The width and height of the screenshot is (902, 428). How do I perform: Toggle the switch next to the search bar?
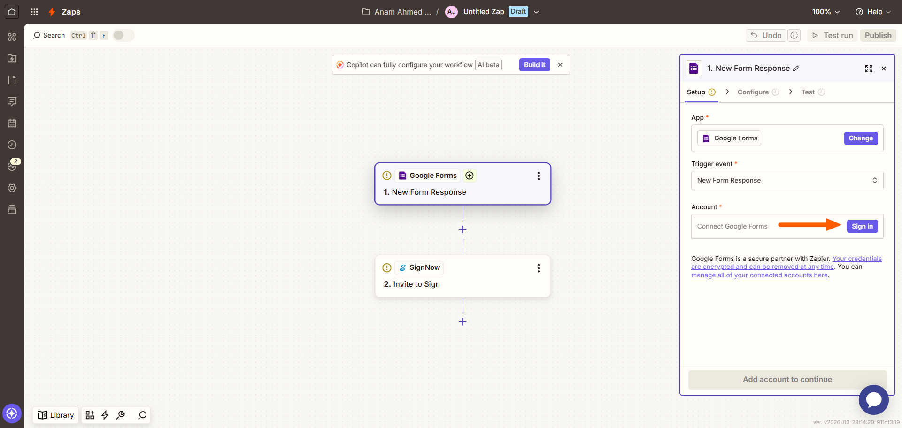point(123,35)
